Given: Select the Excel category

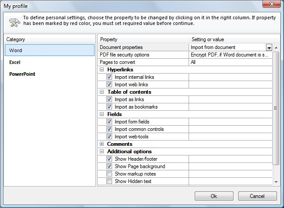Looking at the screenshot, I should tap(16, 62).
